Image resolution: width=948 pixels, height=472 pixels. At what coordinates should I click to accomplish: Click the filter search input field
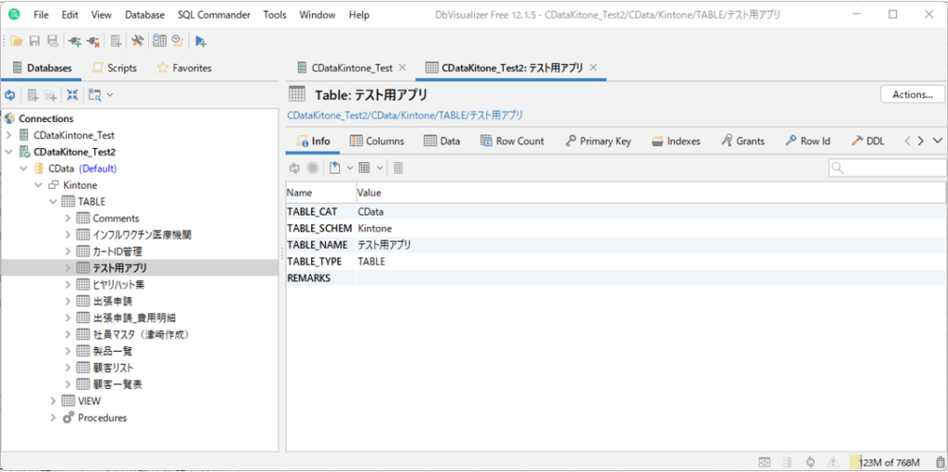[888, 168]
